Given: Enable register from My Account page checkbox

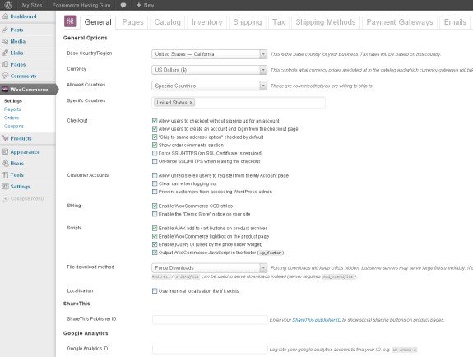Looking at the screenshot, I should 155,175.
